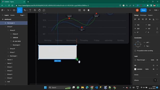Add a stroke
This screenshot has height=90, width=160.
(x=157, y=75)
